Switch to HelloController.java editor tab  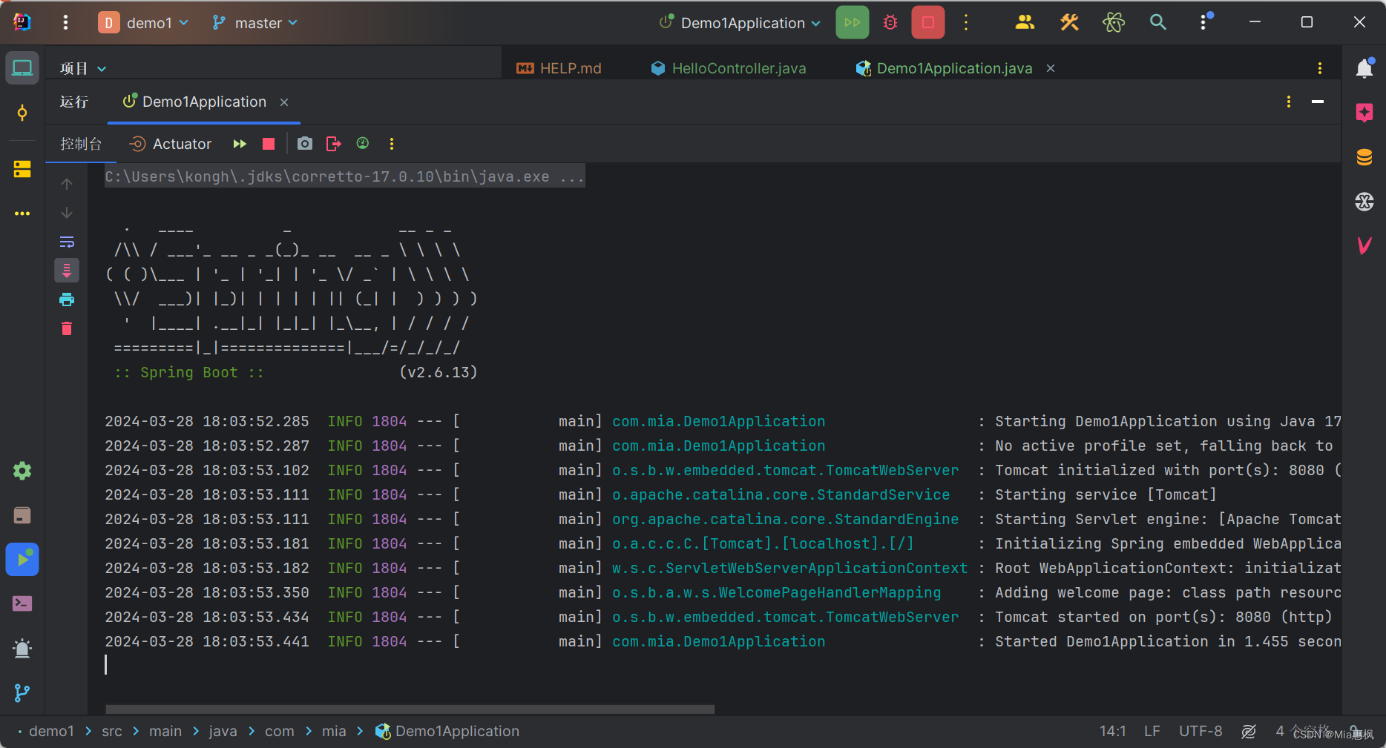tap(728, 68)
